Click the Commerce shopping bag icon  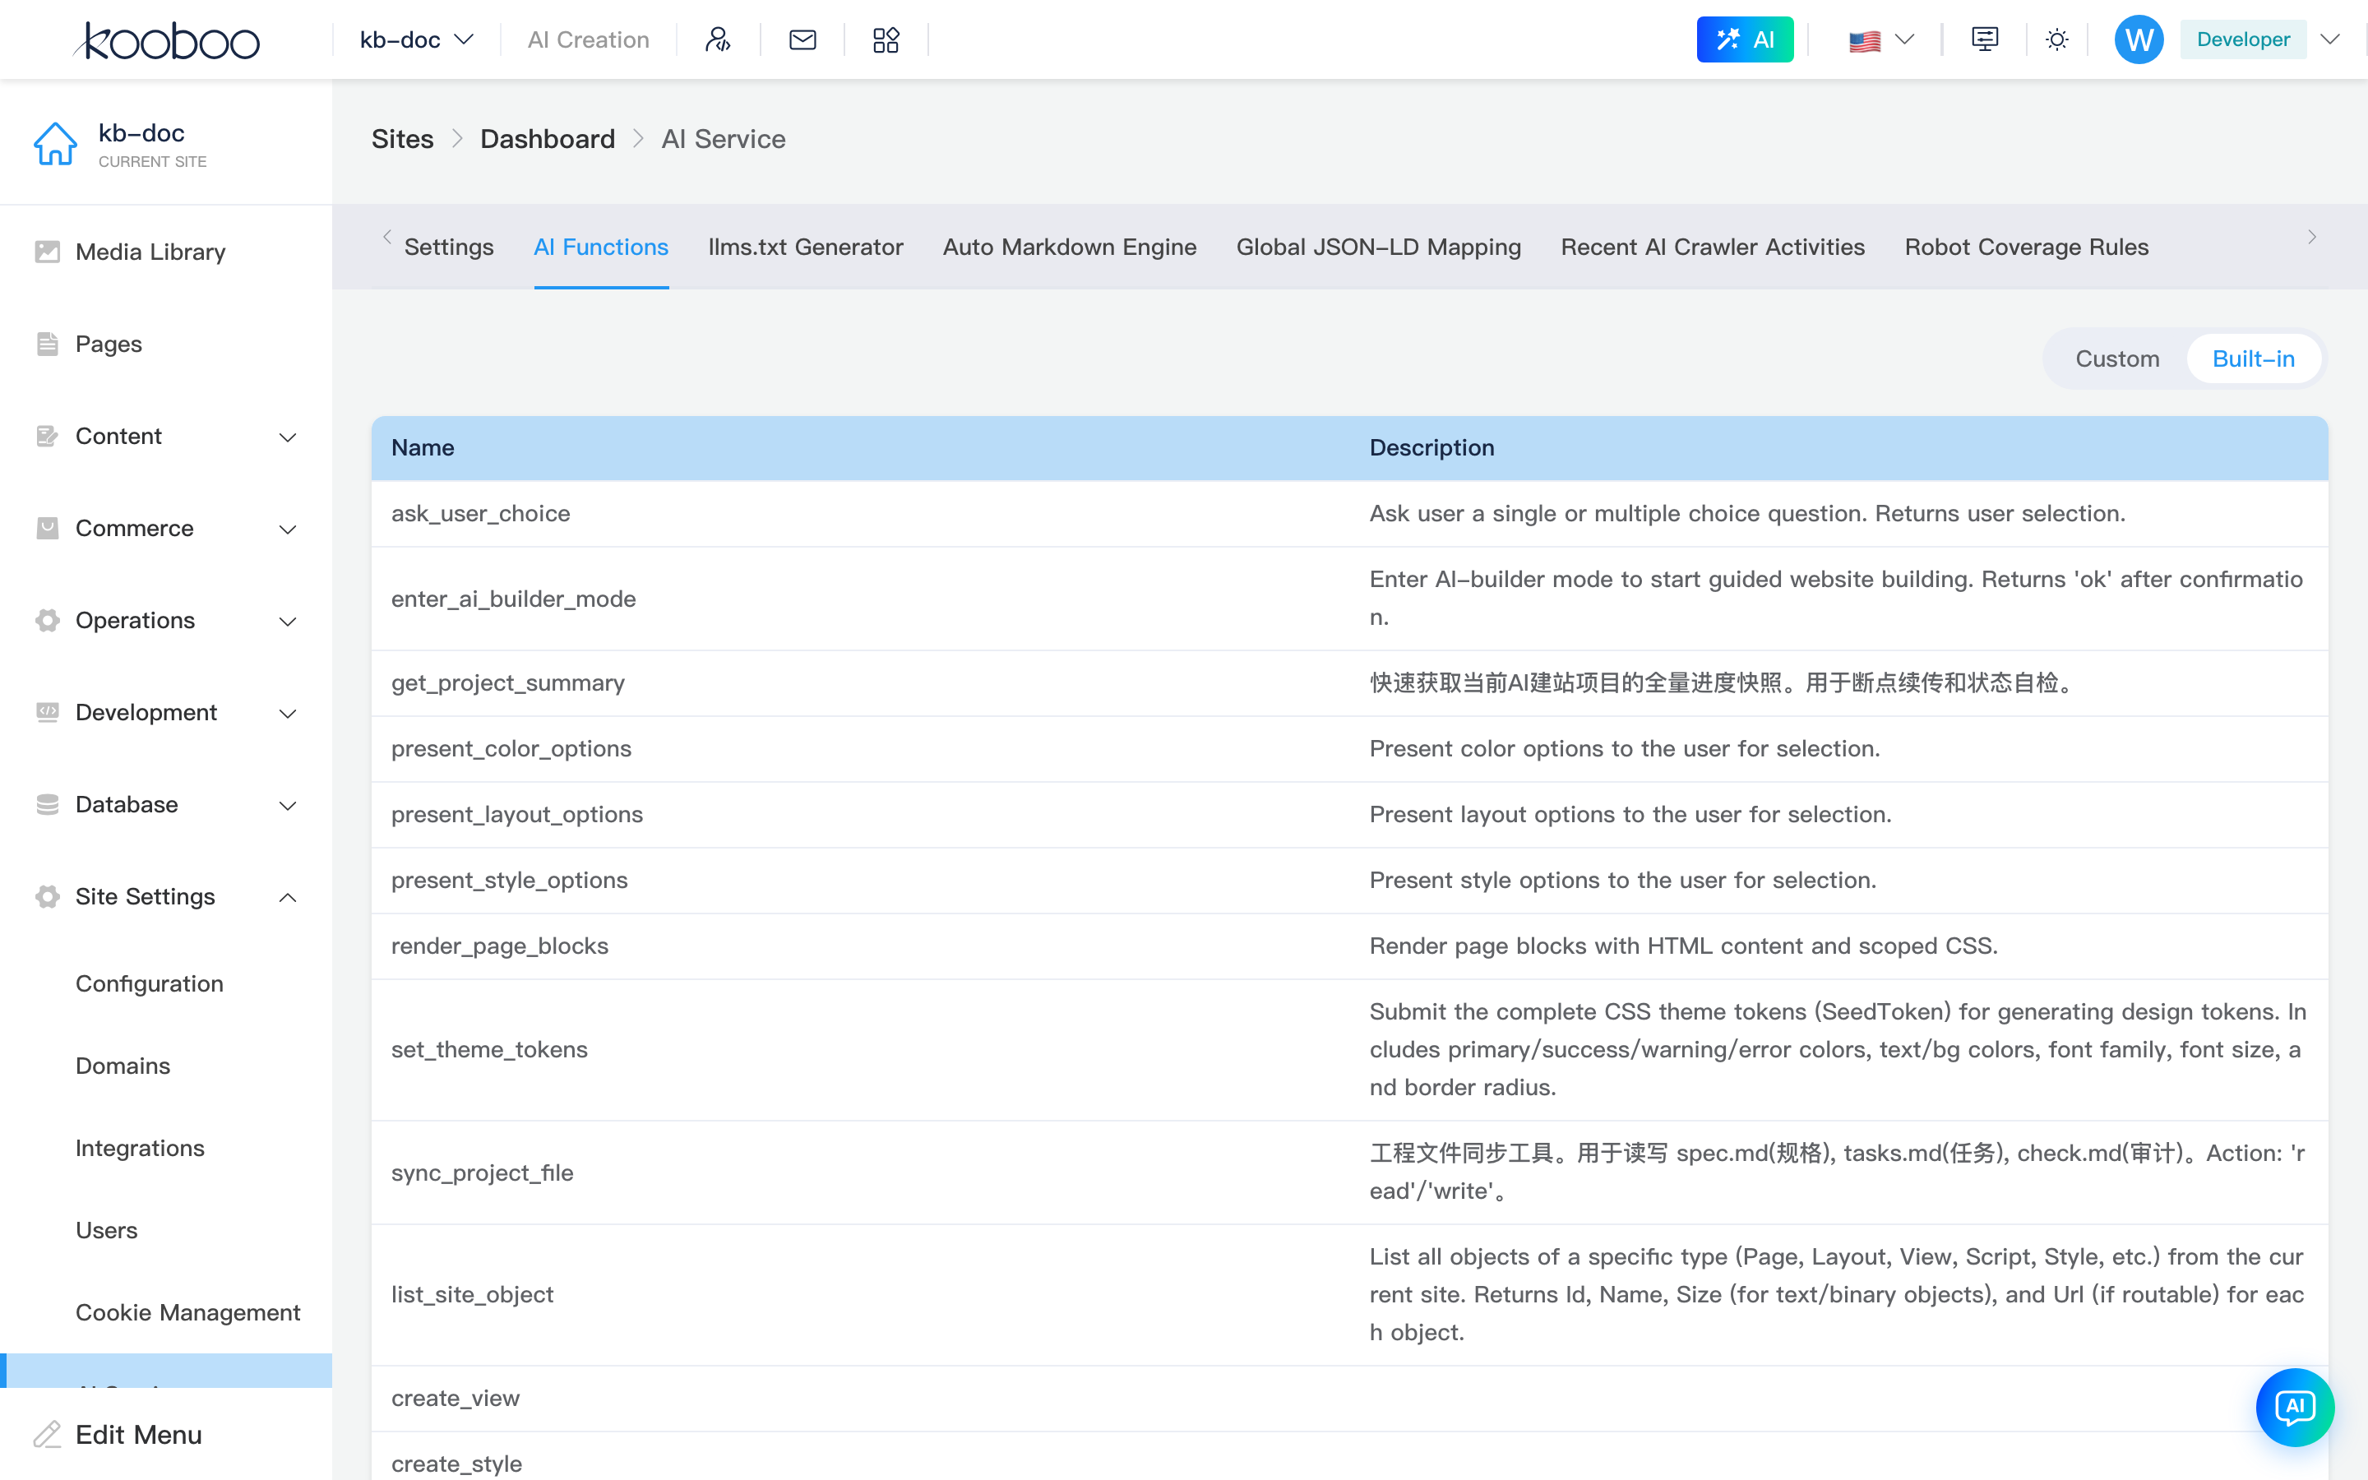point(47,528)
